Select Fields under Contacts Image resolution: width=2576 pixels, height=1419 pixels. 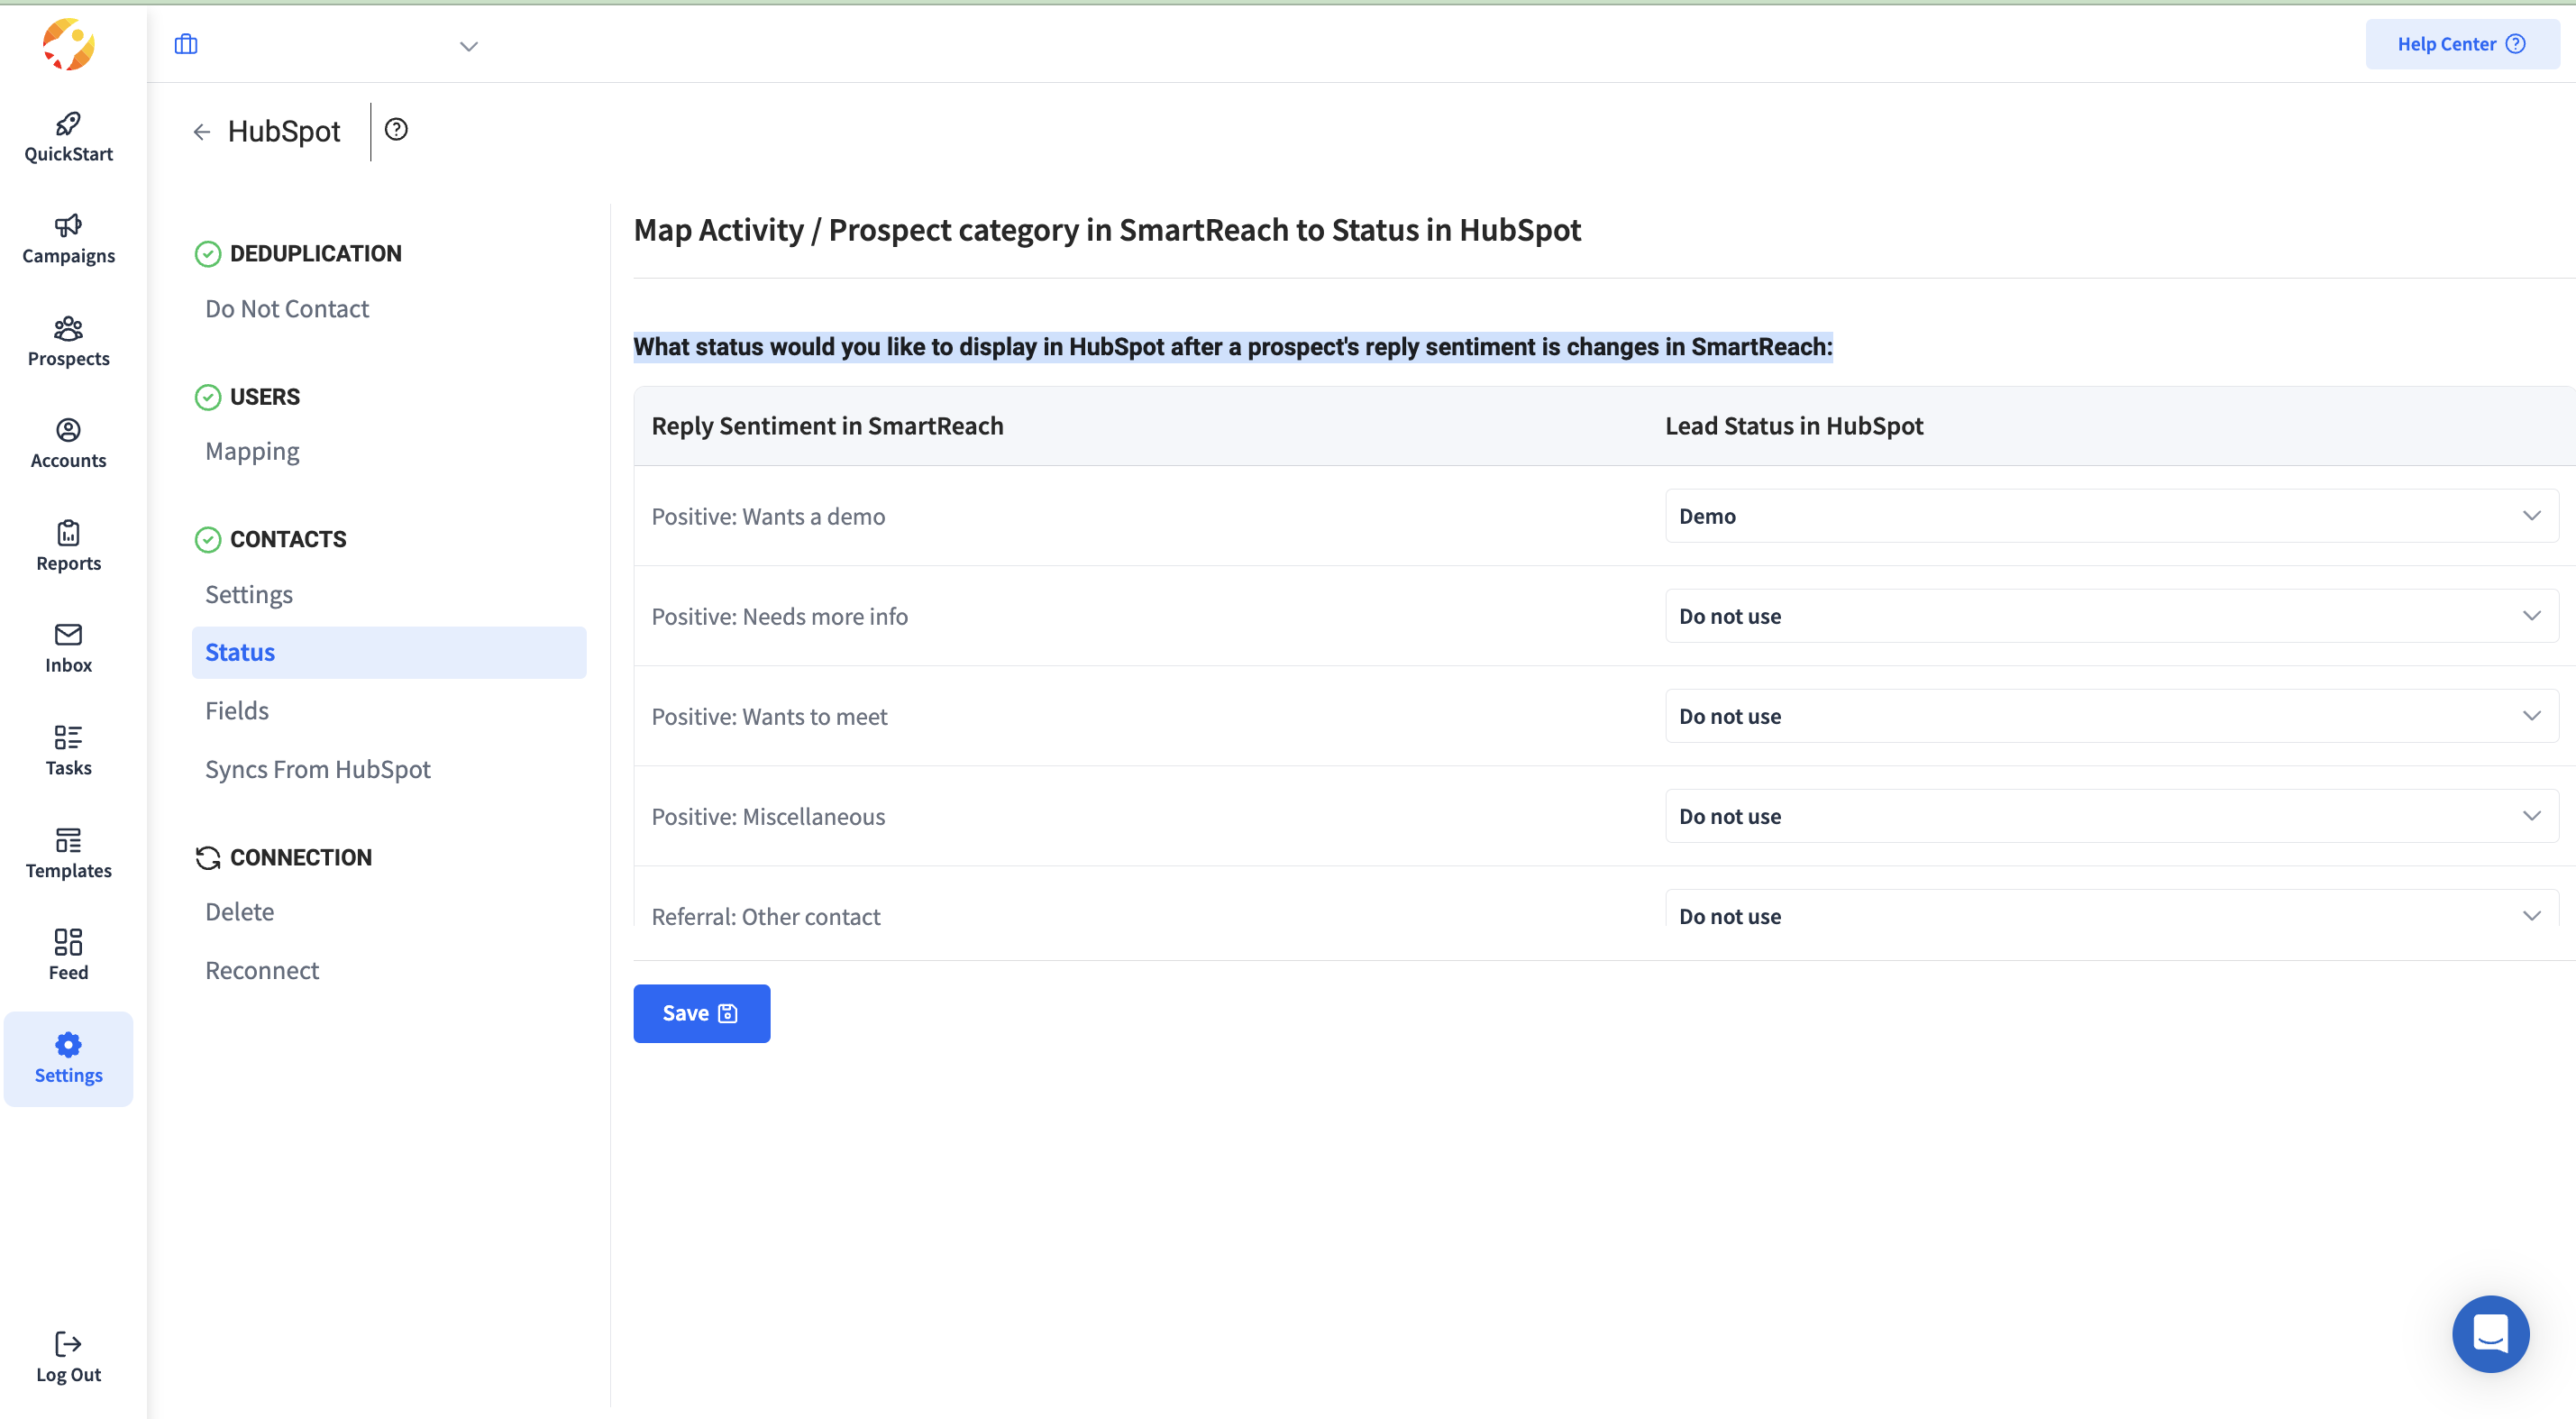pos(237,711)
